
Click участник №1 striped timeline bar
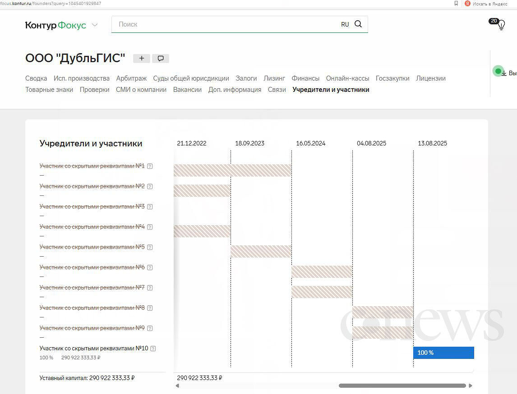coord(232,171)
